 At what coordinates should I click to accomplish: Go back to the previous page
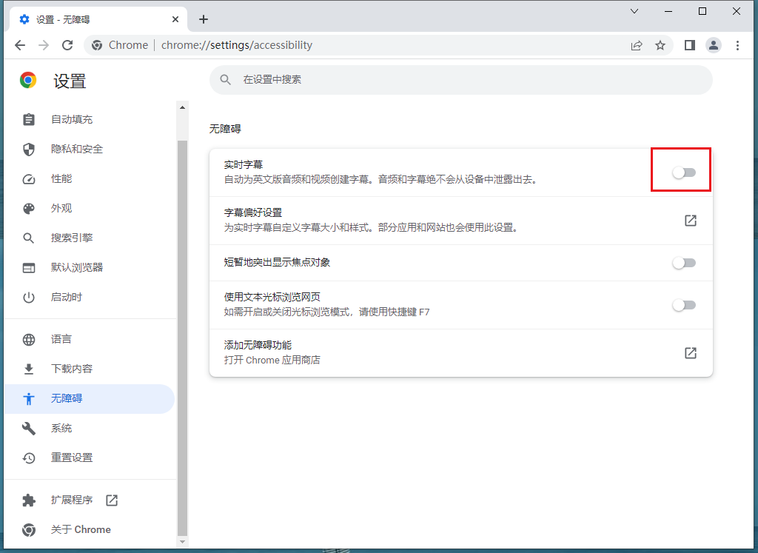click(x=20, y=45)
